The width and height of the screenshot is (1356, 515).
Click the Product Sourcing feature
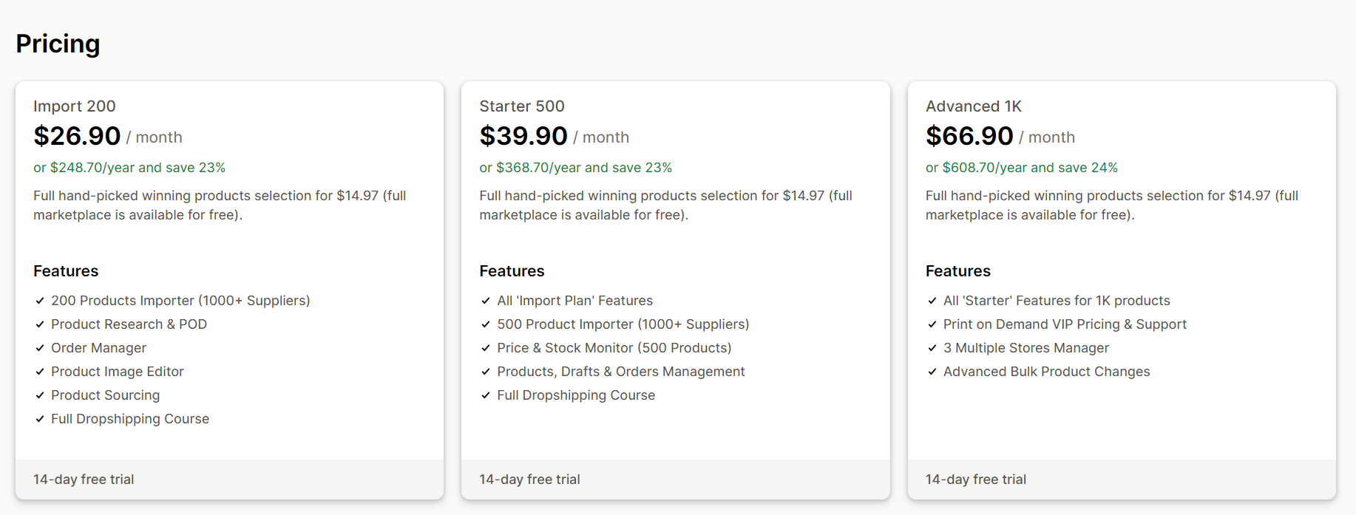click(x=105, y=395)
